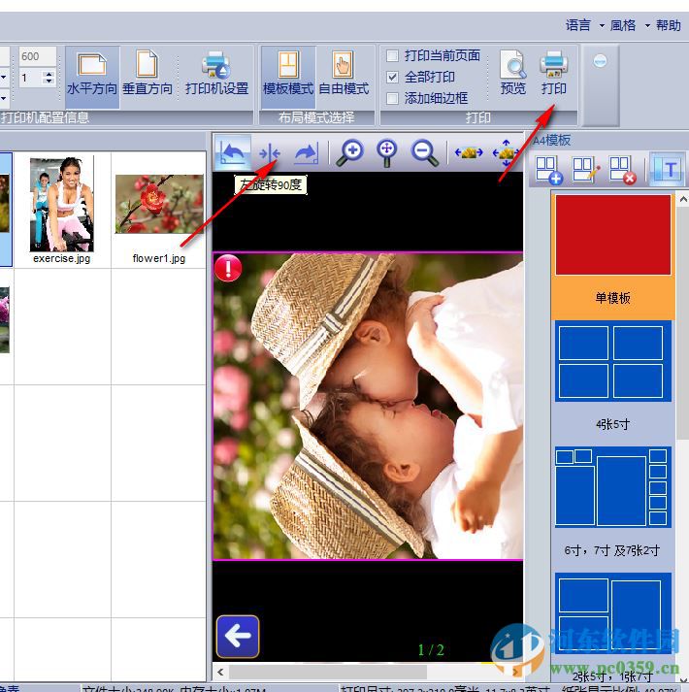Fit image in all directions icon

click(x=507, y=152)
